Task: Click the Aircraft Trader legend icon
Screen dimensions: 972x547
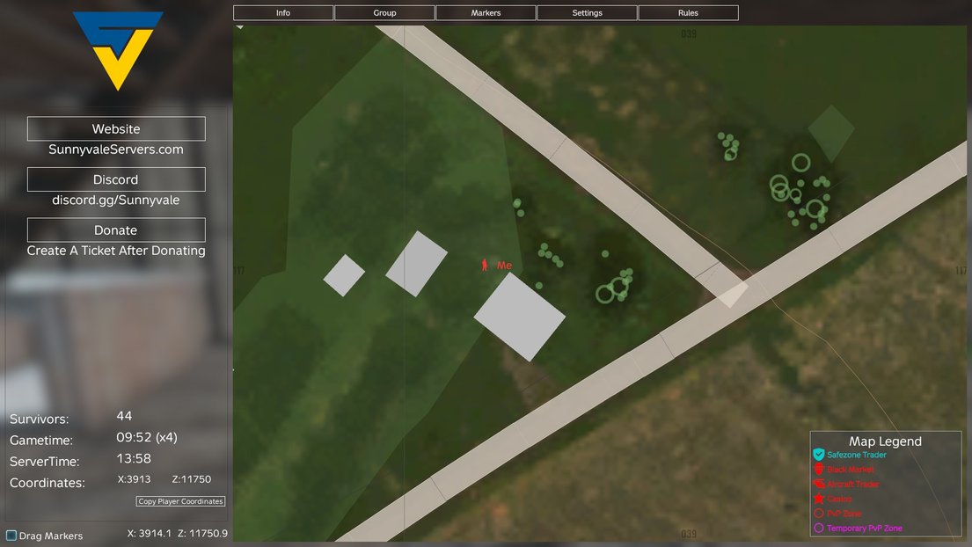Action: tap(818, 484)
